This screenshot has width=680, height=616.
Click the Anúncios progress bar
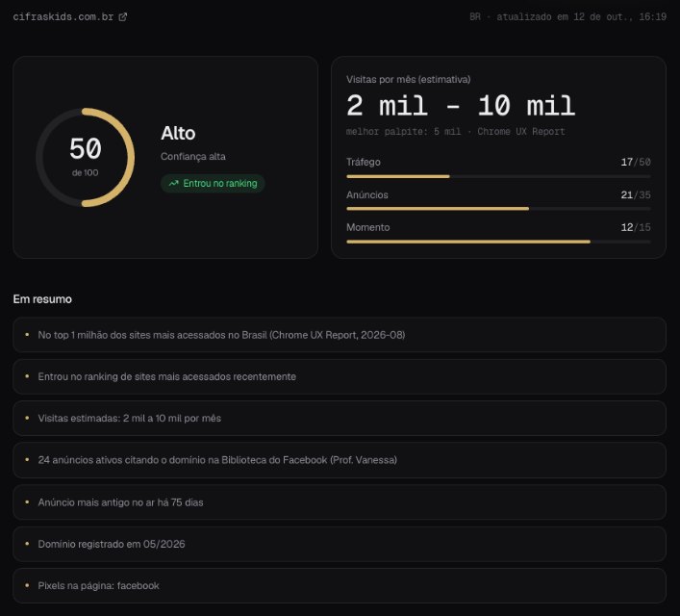(x=498, y=209)
